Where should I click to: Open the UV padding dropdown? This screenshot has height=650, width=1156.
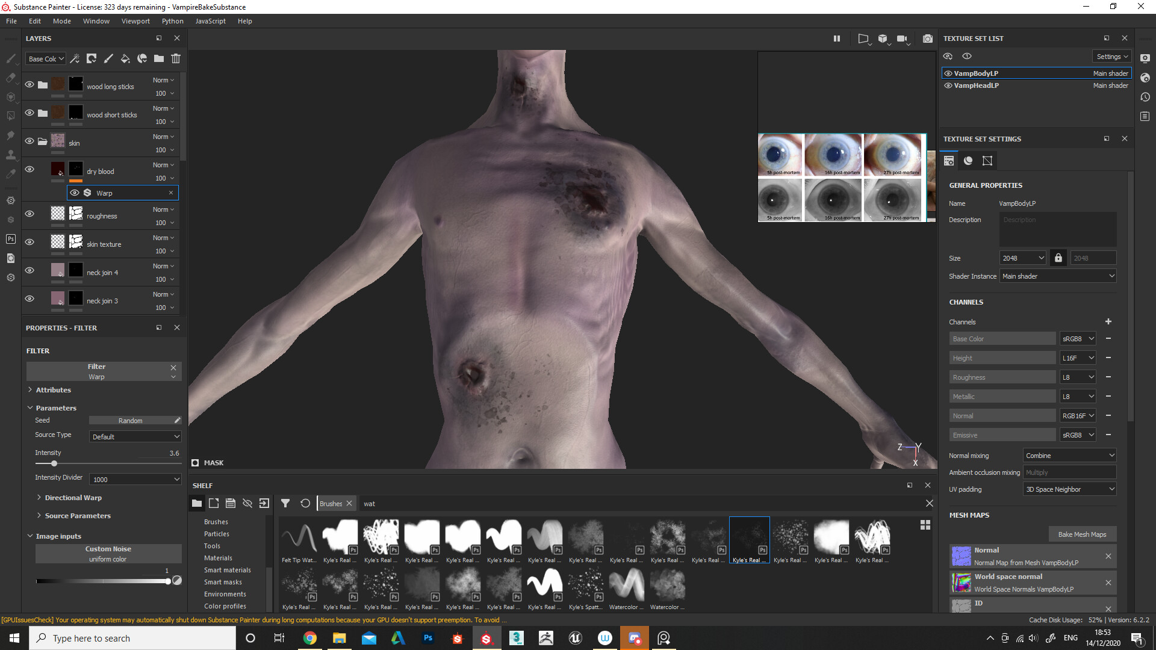(x=1069, y=489)
